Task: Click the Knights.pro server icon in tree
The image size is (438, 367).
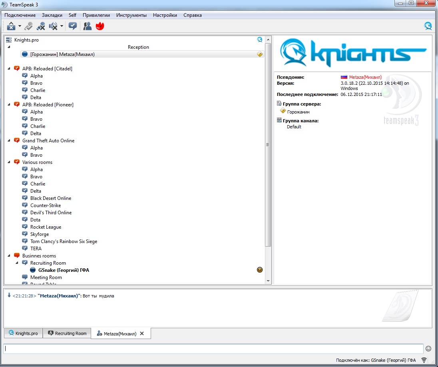Action: [9, 40]
